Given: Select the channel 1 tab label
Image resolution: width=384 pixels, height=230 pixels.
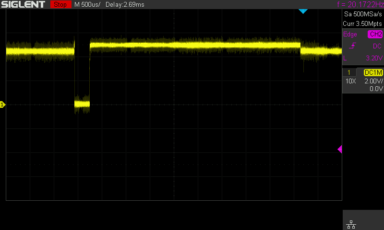Looking at the screenshot, I should point(349,72).
